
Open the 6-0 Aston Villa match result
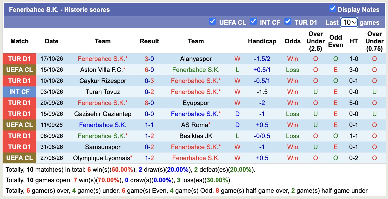coord(149,70)
